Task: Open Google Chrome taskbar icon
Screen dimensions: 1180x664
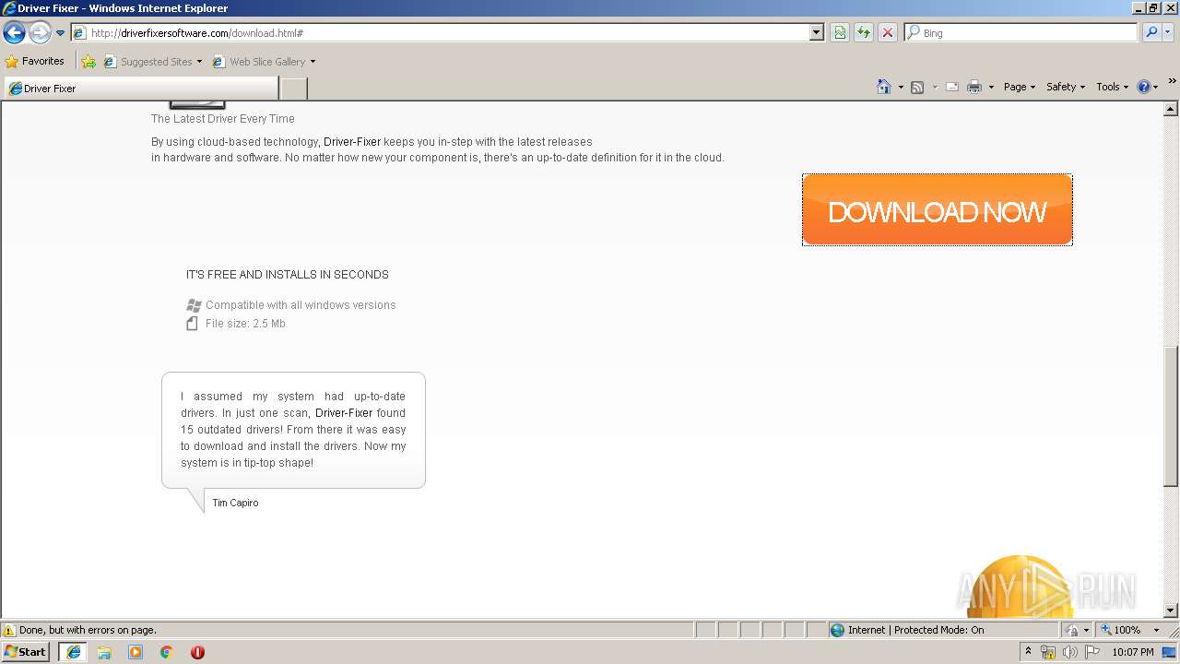Action: 167,652
